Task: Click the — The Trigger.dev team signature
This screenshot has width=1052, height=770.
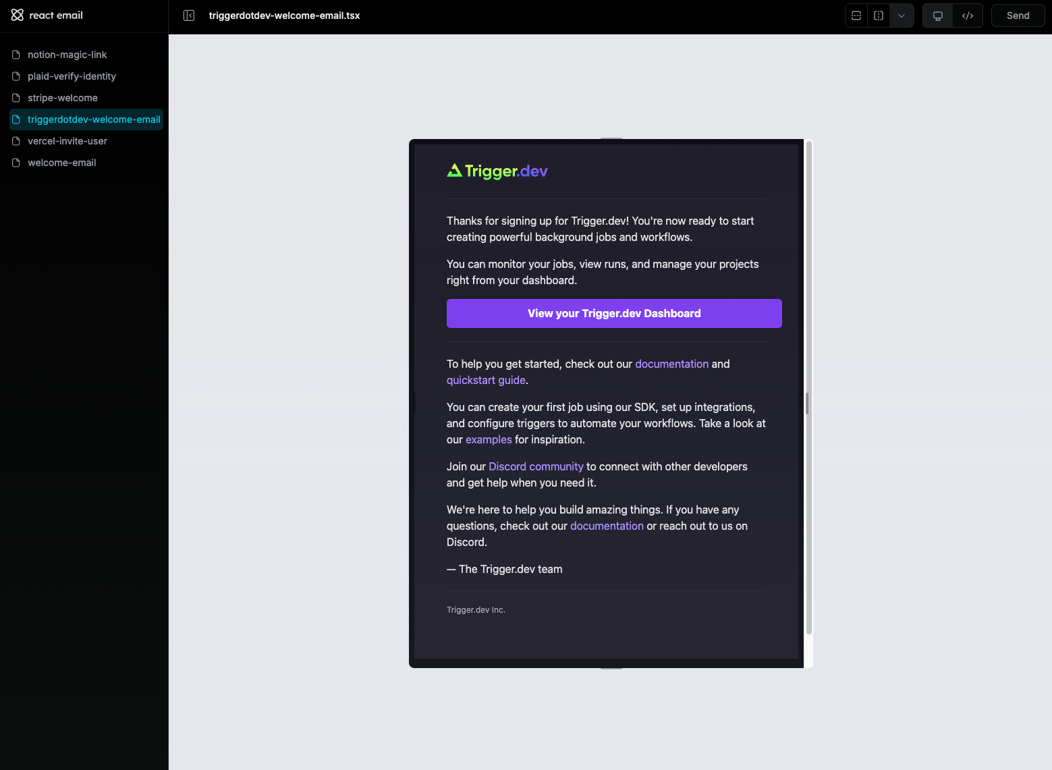Action: point(505,569)
